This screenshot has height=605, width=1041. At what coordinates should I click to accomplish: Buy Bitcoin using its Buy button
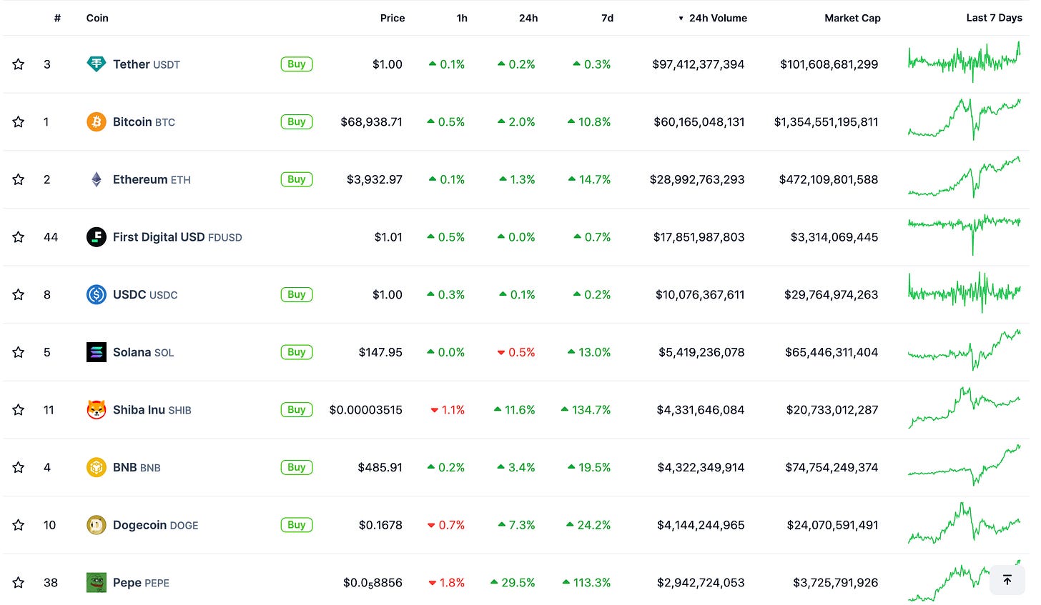click(297, 122)
